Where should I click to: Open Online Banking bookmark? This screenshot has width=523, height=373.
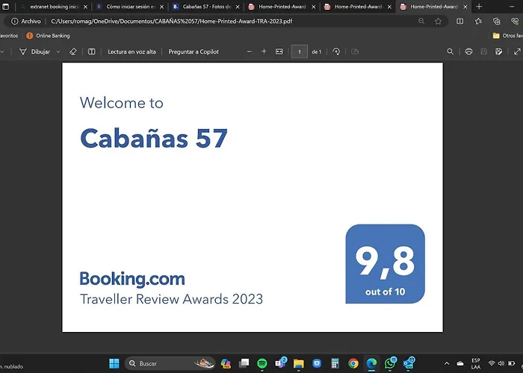pyautogui.click(x=48, y=36)
